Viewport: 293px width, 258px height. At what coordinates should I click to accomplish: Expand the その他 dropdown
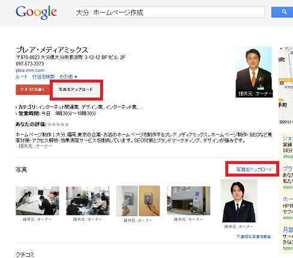68,77
